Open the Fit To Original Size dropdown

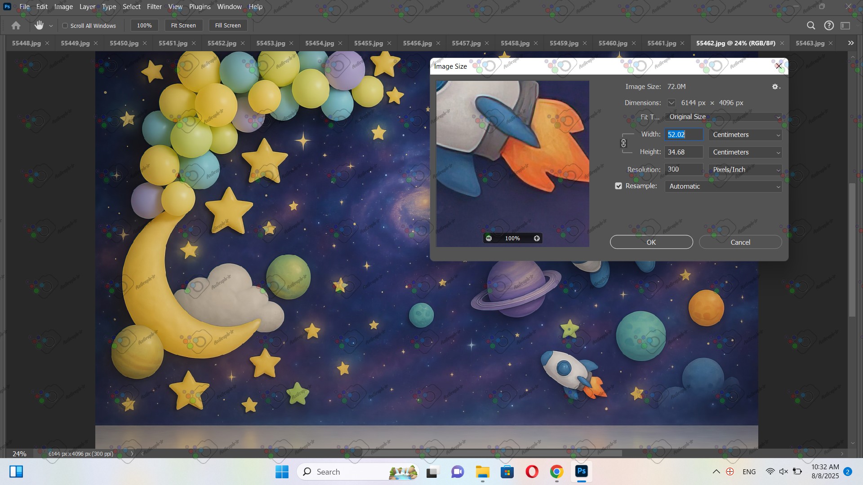pos(723,117)
